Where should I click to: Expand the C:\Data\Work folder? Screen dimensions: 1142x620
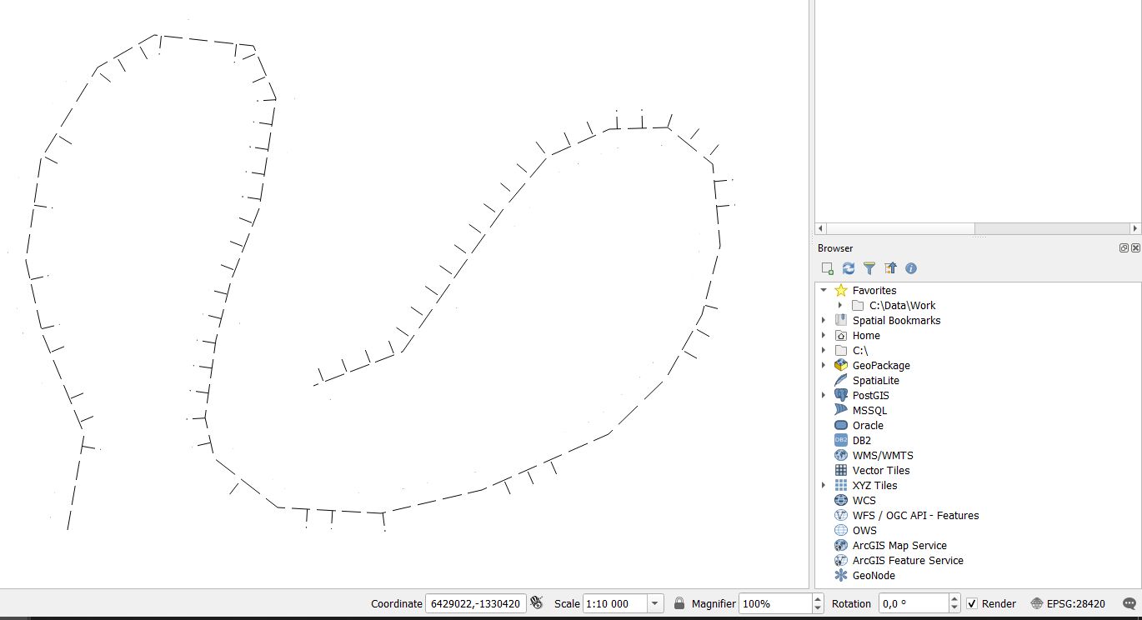click(x=840, y=306)
